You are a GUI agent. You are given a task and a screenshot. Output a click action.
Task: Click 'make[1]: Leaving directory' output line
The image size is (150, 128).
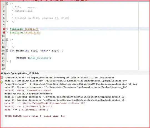pos(65,100)
